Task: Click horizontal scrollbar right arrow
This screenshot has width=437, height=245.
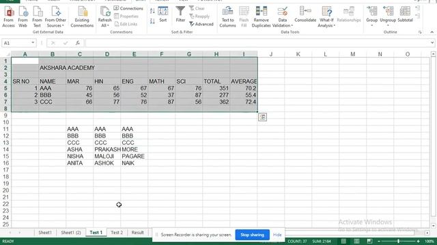Action: 427,233
